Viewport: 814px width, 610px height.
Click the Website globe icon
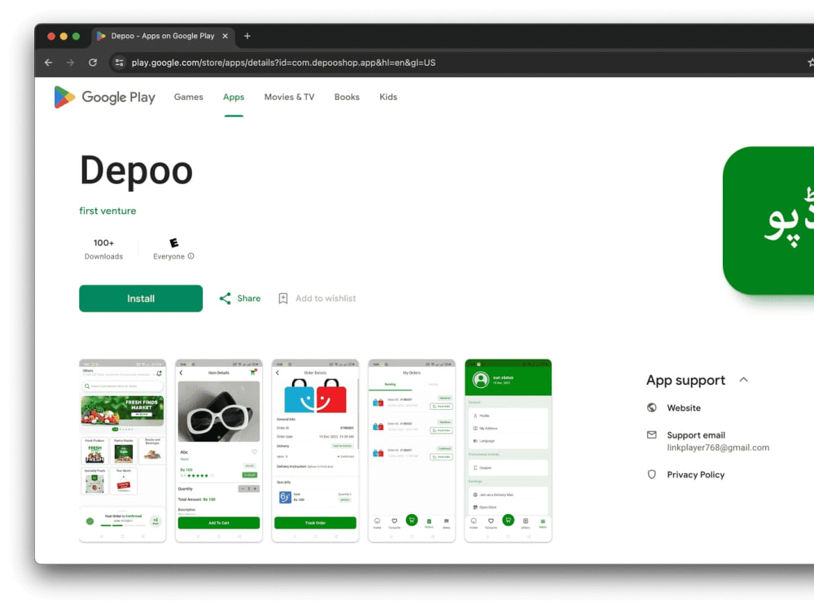pos(651,407)
